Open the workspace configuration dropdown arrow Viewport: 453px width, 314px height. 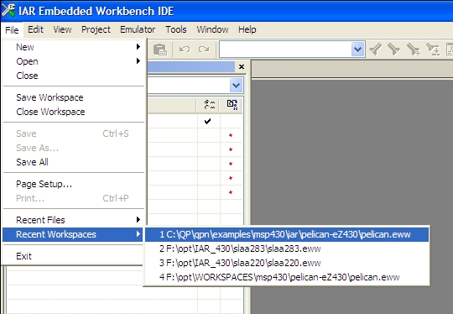236,86
